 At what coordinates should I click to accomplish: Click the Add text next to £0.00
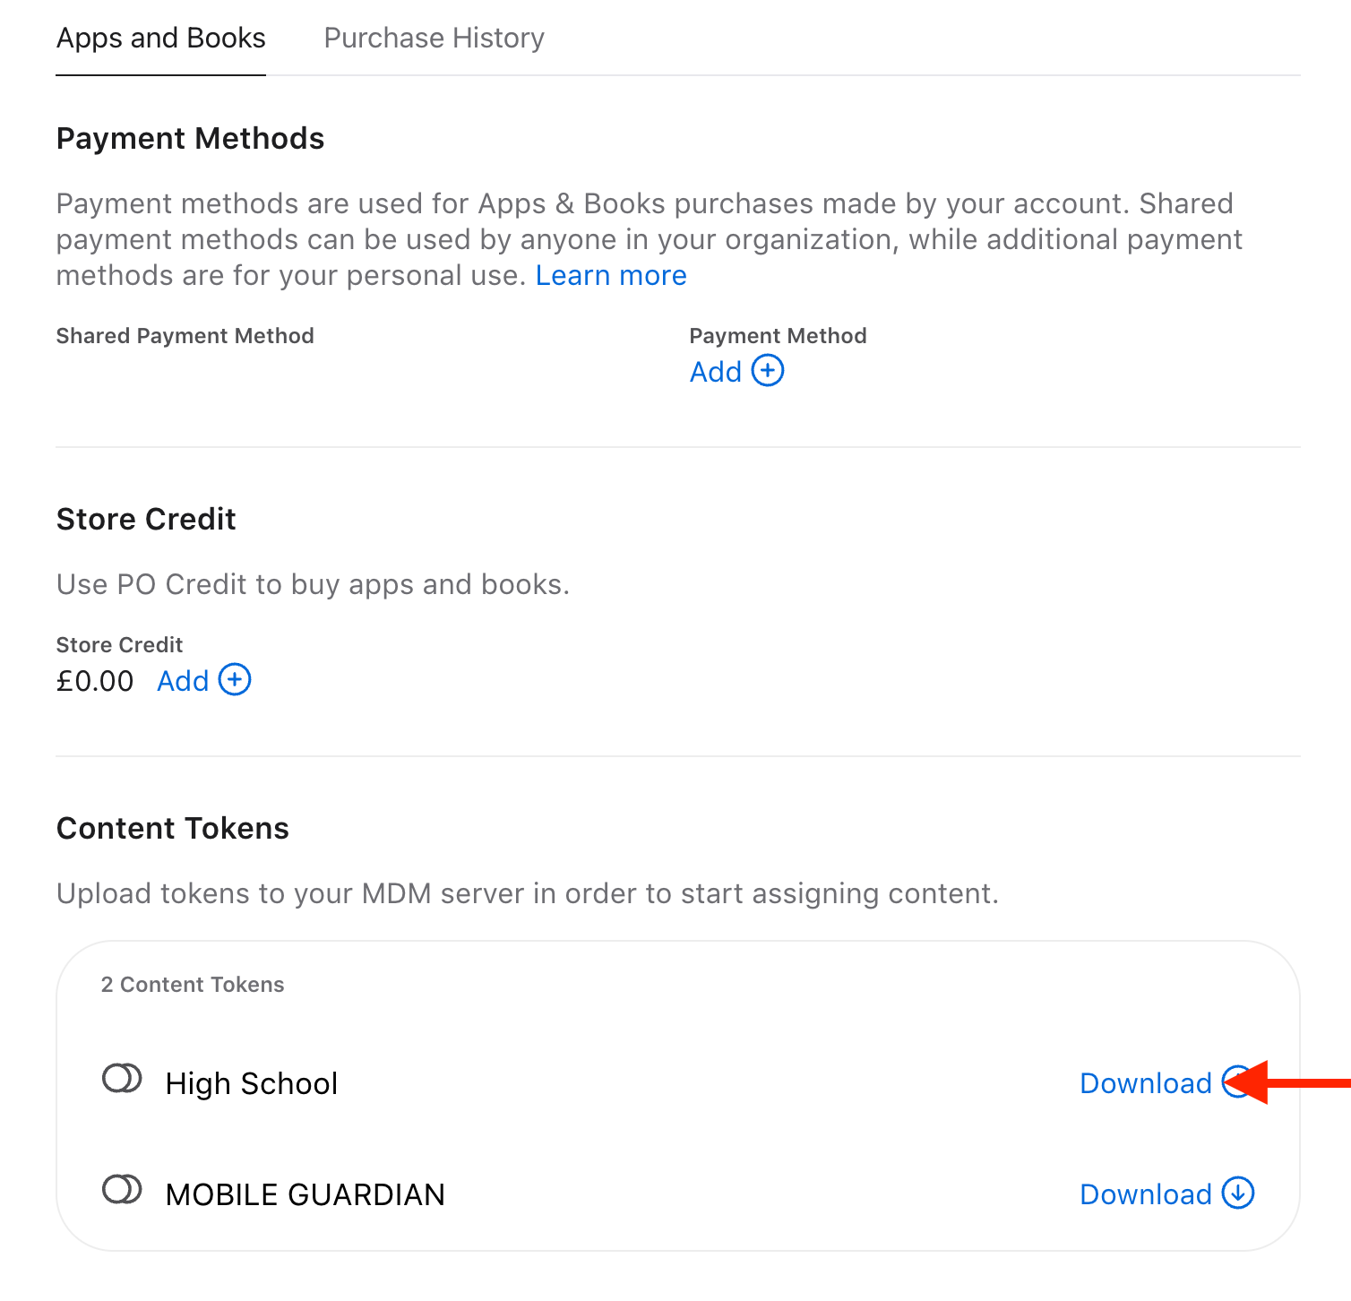pyautogui.click(x=183, y=681)
